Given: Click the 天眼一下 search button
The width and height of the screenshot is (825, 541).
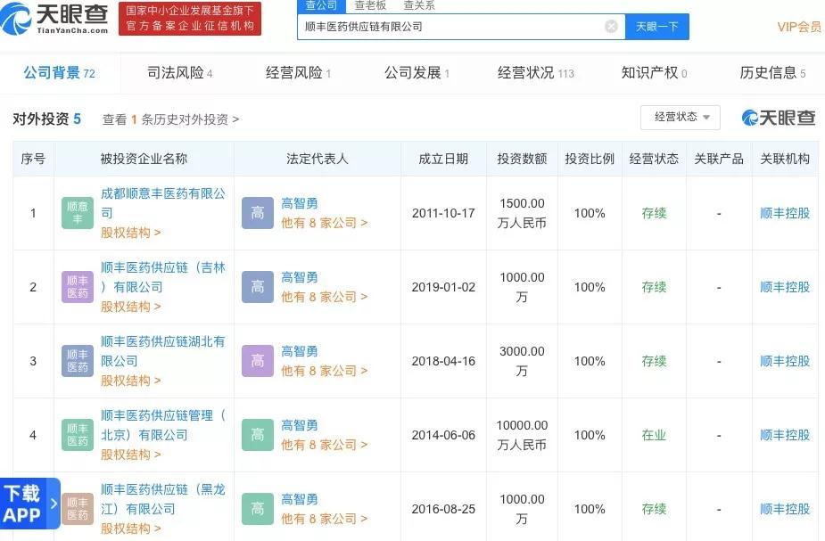Looking at the screenshot, I should [x=657, y=26].
